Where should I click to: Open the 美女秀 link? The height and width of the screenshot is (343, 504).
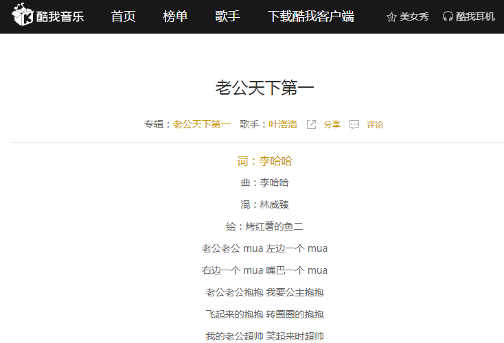pos(414,16)
